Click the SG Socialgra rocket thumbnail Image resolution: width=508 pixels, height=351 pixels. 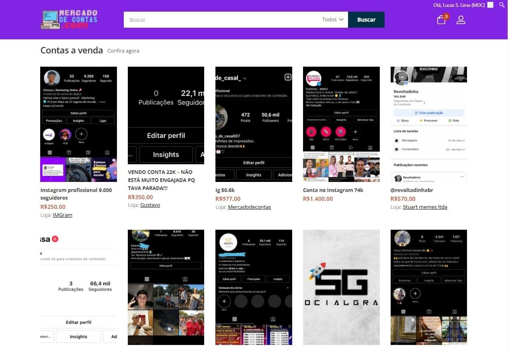tap(341, 287)
